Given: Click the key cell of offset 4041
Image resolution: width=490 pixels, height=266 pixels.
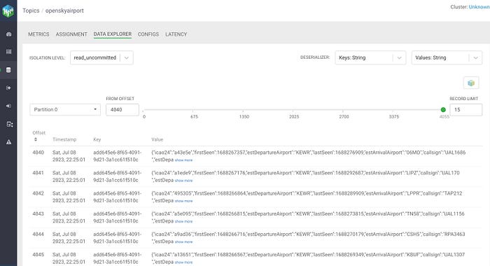Looking at the screenshot, I should [x=117, y=176].
